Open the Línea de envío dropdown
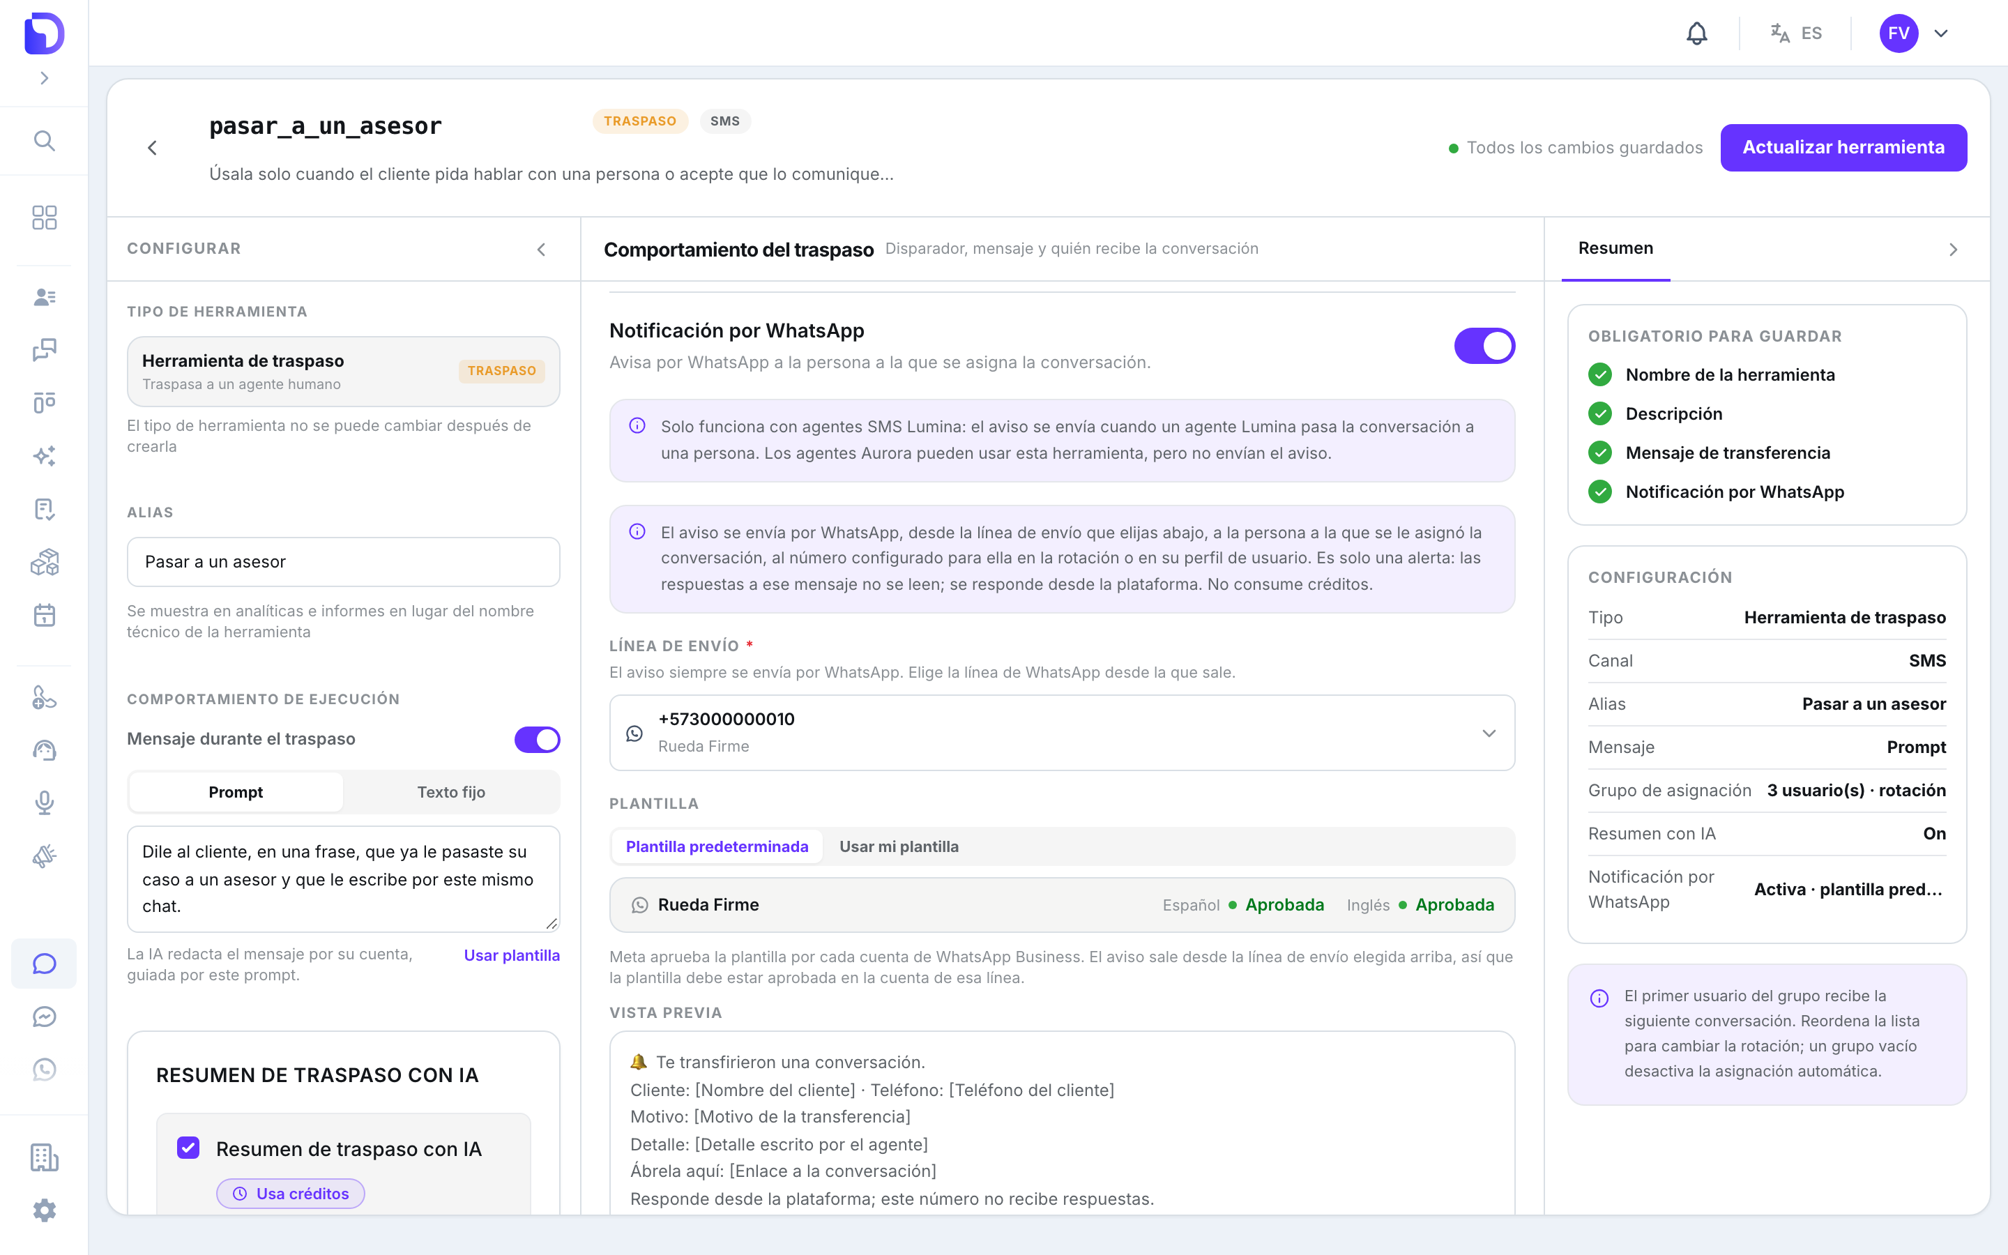Viewport: 2008px width, 1255px height. [x=1062, y=732]
